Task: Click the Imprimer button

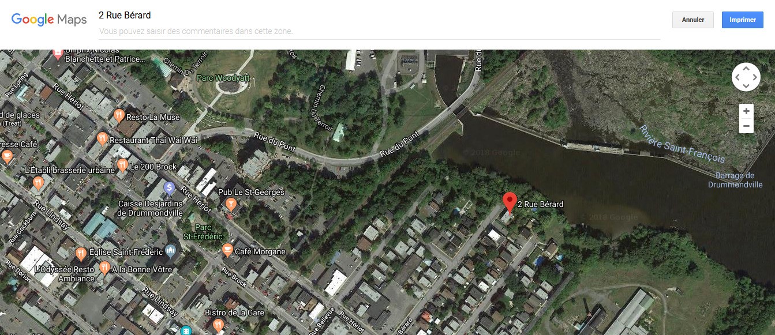Action: pos(743,20)
